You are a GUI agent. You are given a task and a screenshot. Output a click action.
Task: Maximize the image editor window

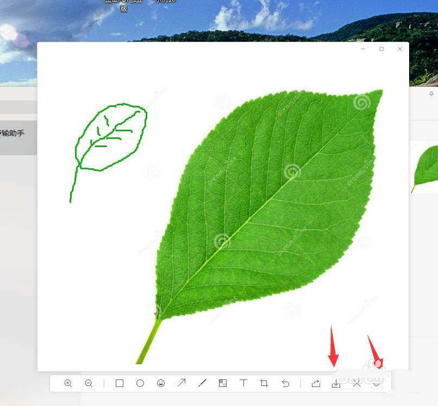click(x=381, y=49)
